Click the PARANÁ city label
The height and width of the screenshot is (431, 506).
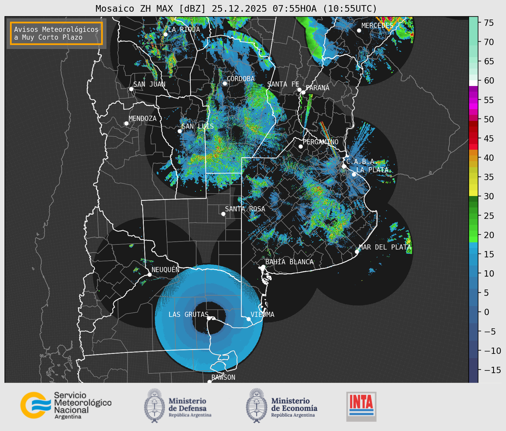click(x=317, y=88)
